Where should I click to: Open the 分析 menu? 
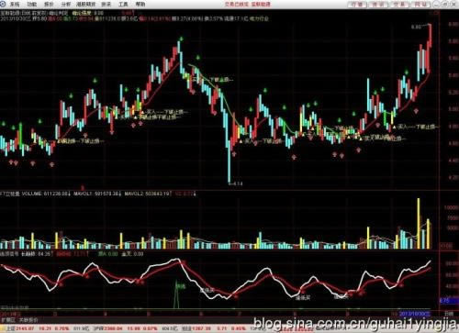(65, 4)
